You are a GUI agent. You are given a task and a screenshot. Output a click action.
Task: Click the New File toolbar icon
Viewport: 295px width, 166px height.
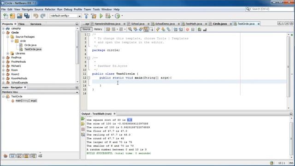coord(6,16)
